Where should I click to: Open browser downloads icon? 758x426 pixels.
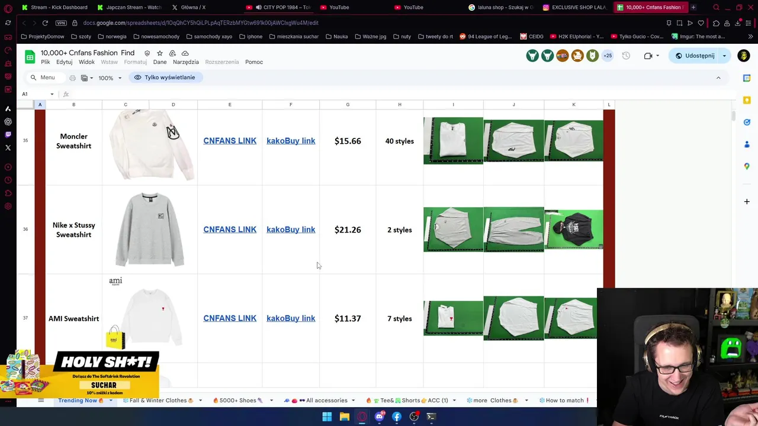[738, 22]
